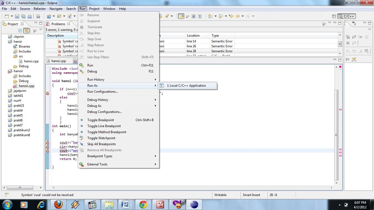Click the Last Edit Location icon
The width and height of the screenshot is (374, 210).
click(231, 16)
